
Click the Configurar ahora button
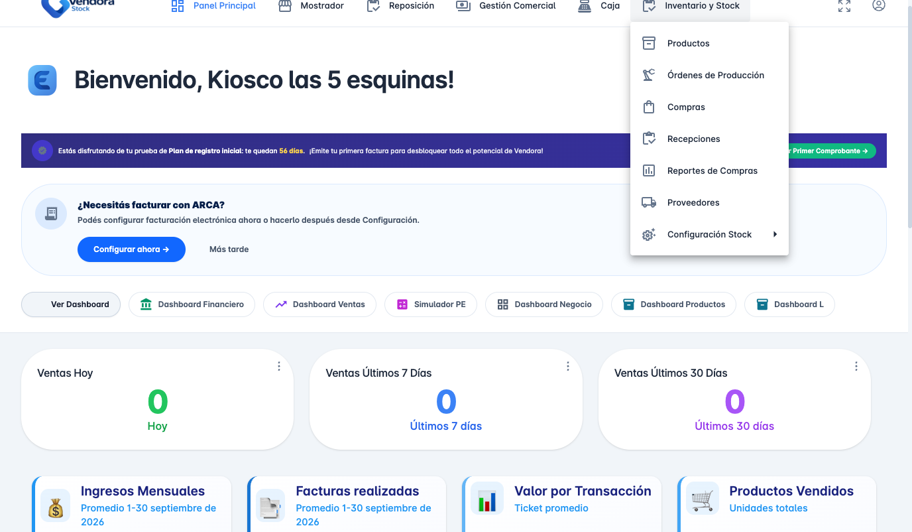tap(131, 249)
